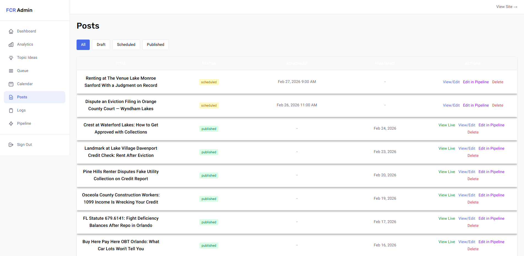Click published badge on Pine Hills row
This screenshot has width=524, height=256.
(x=209, y=176)
